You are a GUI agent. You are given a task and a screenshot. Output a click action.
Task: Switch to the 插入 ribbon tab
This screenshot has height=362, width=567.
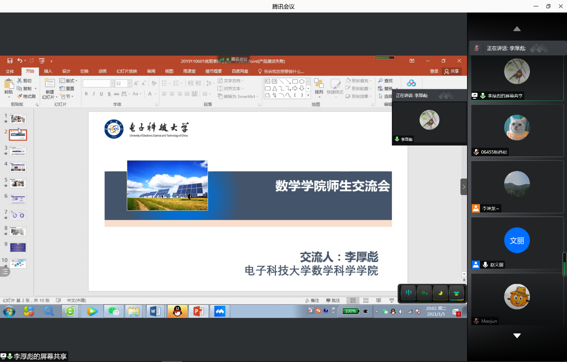tap(48, 71)
